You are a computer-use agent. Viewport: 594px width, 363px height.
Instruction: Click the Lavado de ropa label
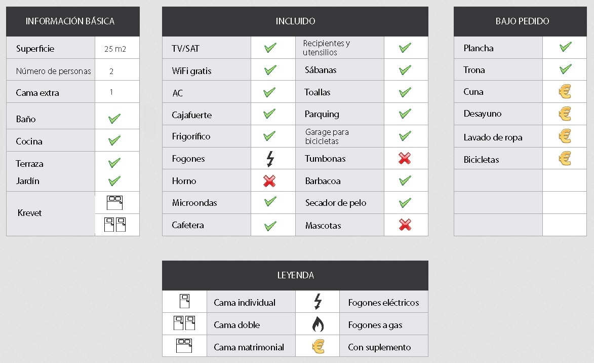coord(493,137)
